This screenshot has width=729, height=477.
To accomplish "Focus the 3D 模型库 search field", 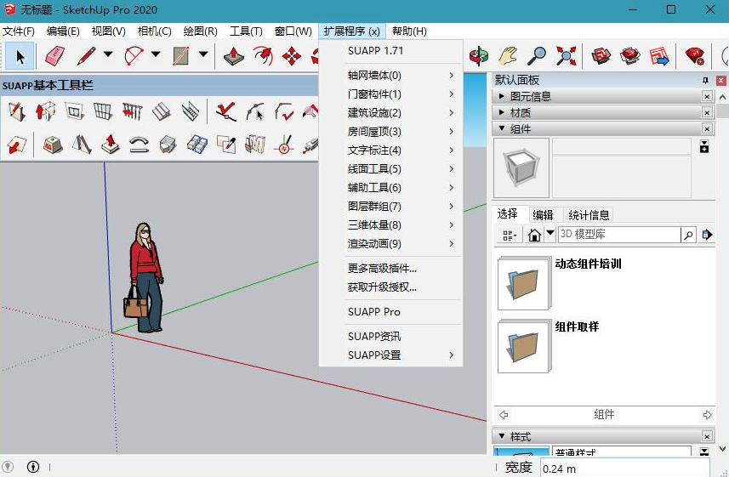I will pyautogui.click(x=618, y=235).
